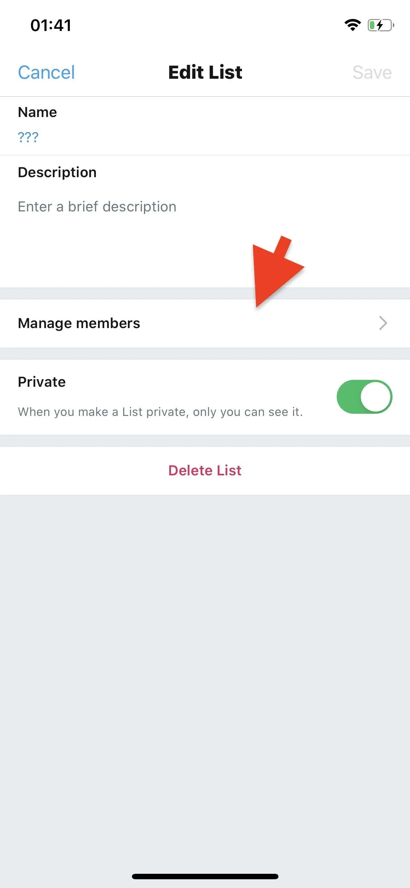Tap the battery charging indicator
The width and height of the screenshot is (410, 888).
381,25
